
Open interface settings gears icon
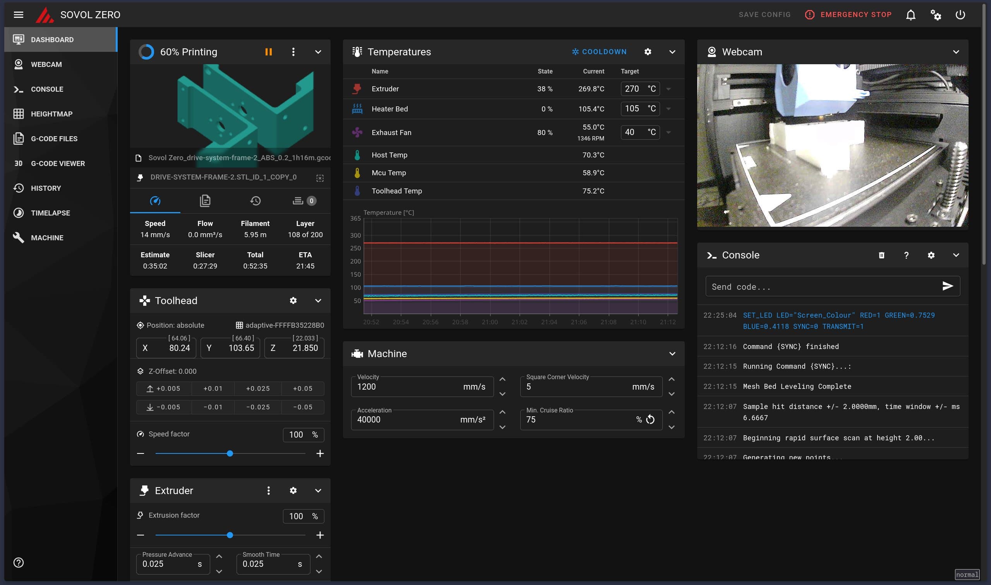coord(935,15)
